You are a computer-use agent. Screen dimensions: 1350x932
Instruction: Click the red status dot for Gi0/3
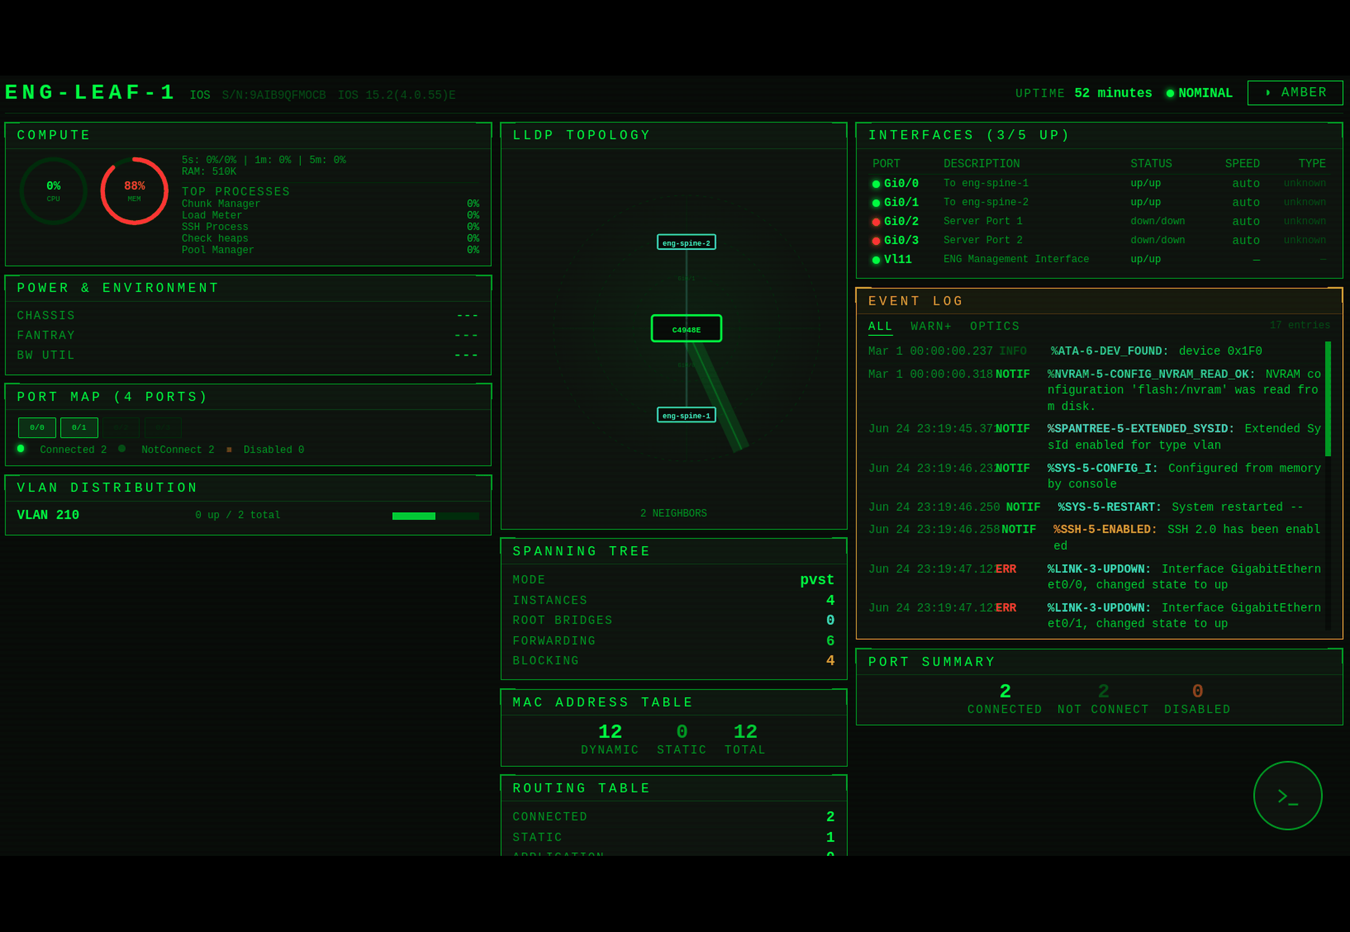pyautogui.click(x=876, y=241)
